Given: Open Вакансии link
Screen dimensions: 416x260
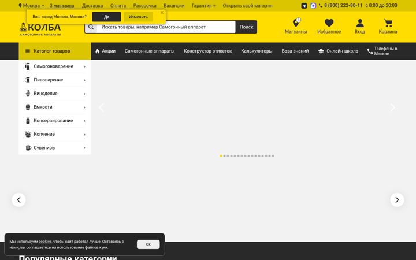Looking at the screenshot, I should click(x=174, y=6).
